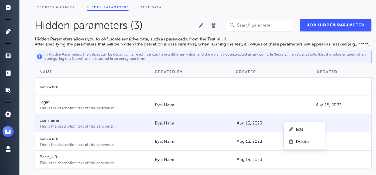
Task: Click the Add Hidden Parameter button
Action: 336,25
